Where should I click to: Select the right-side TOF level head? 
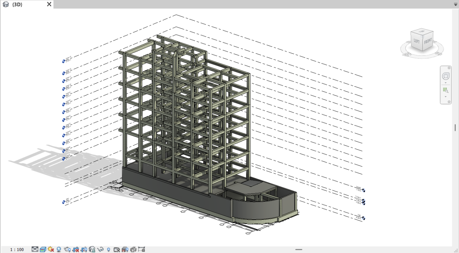(364, 218)
